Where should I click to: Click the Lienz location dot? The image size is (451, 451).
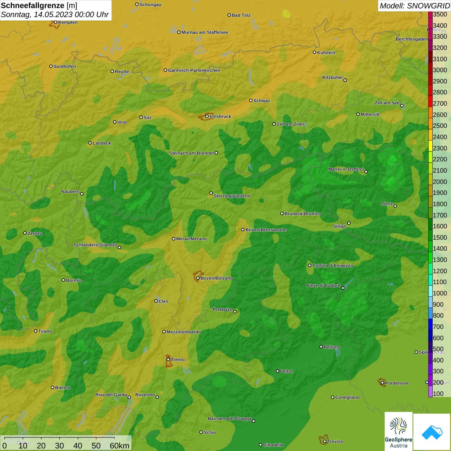click(395, 206)
